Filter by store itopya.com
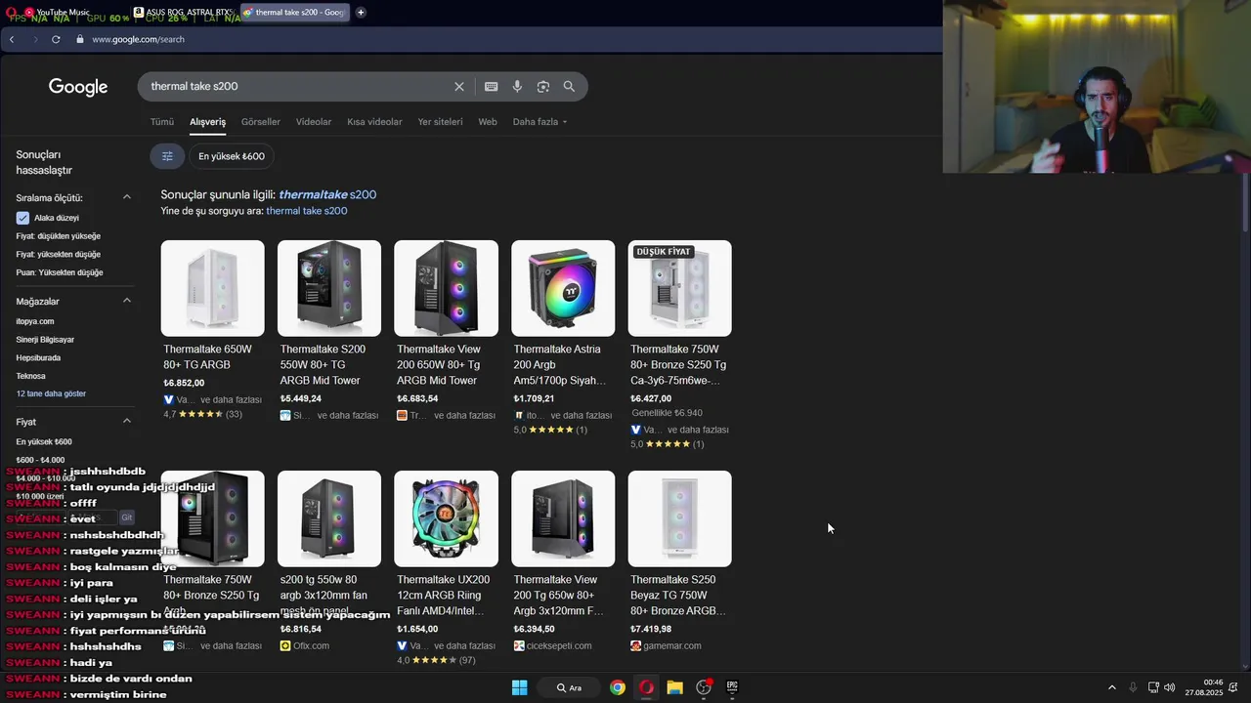Screen dimensions: 1251x703 35,321
